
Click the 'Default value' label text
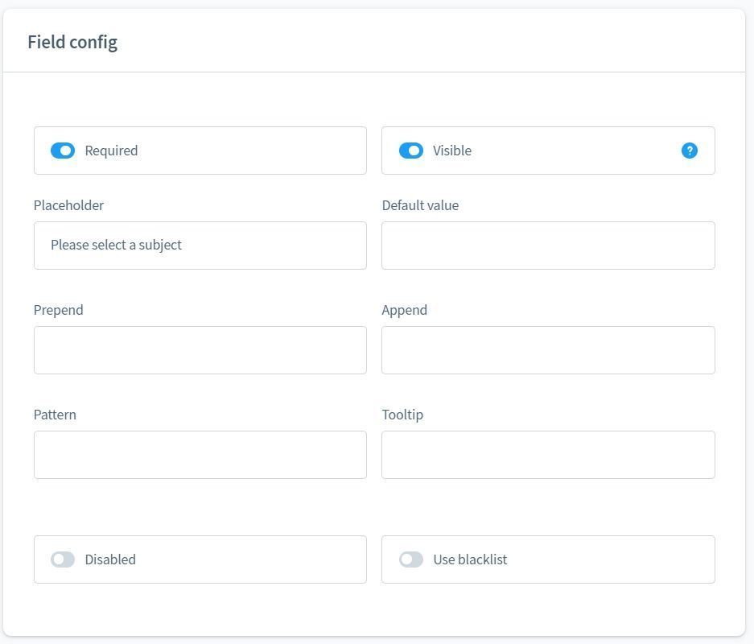[x=420, y=205]
